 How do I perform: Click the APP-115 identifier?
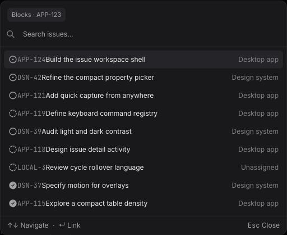(31, 204)
